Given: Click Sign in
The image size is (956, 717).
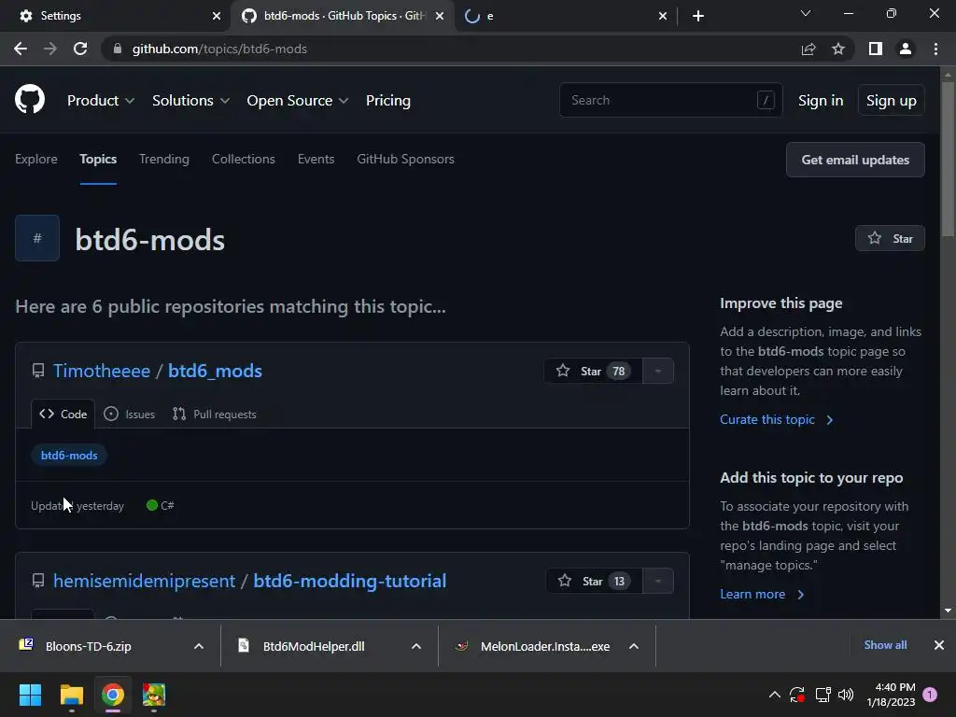Looking at the screenshot, I should 821,101.
